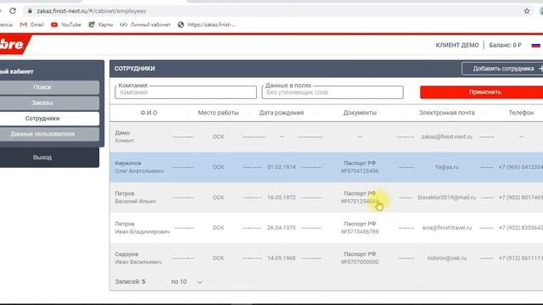Click birth date 16.05.1972
The image size is (543, 305).
(281, 197)
